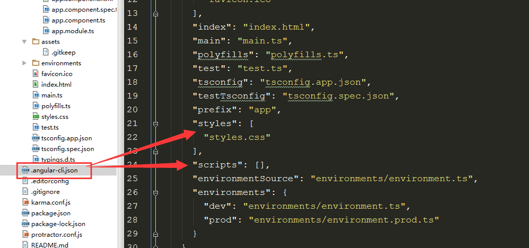Click the assets folder icon
529x248 pixels.
tap(35, 42)
